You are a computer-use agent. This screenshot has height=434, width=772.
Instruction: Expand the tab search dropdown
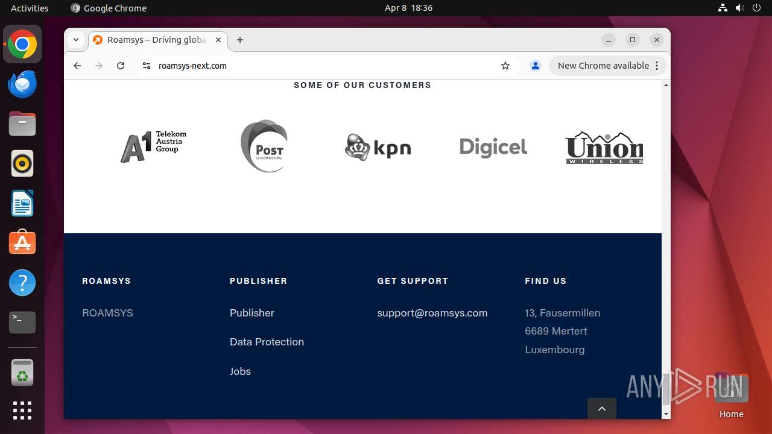tap(76, 40)
